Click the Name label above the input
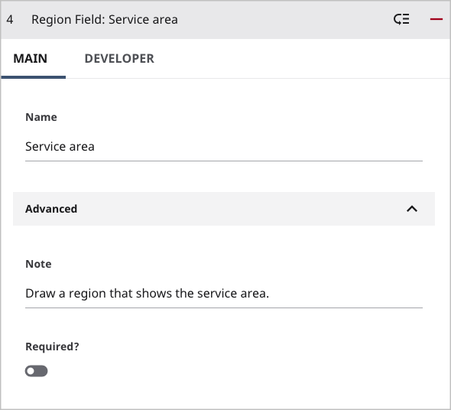The height and width of the screenshot is (410, 451). click(x=41, y=117)
